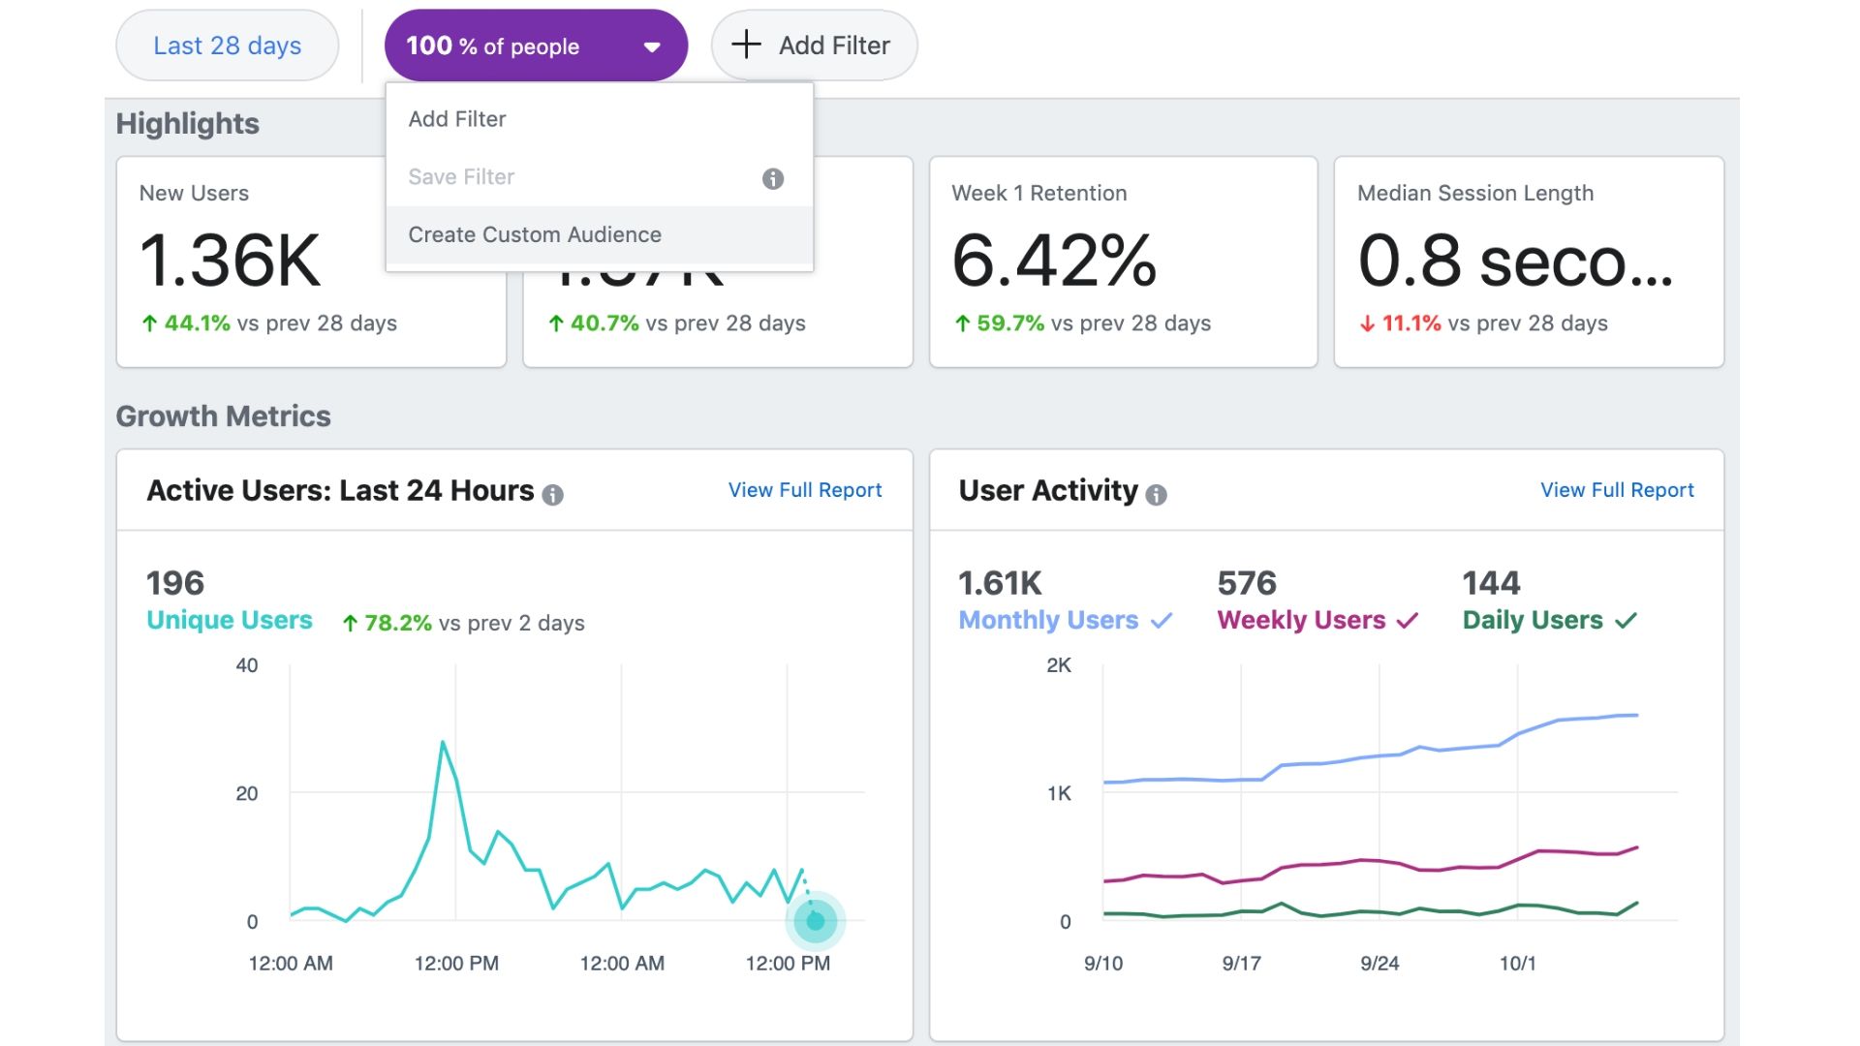
Task: Click red down arrow beside 11.1%
Action: pos(1367,323)
